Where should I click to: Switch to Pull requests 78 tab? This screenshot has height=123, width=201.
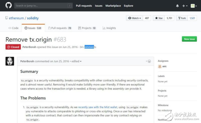pyautogui.click(x=60, y=28)
